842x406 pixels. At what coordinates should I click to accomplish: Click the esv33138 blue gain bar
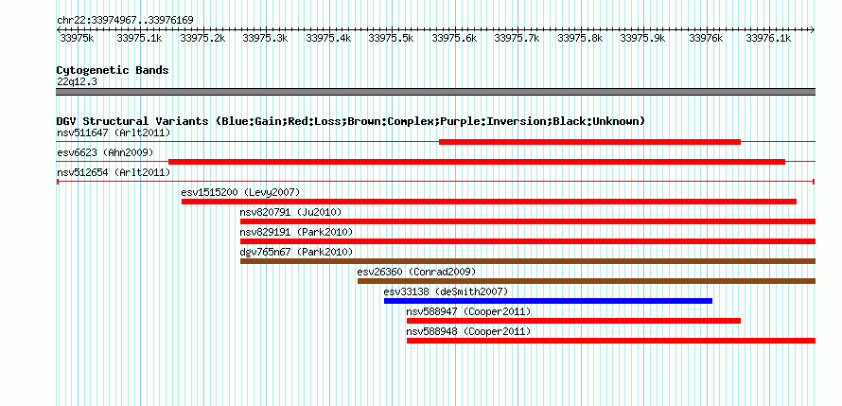pyautogui.click(x=549, y=301)
